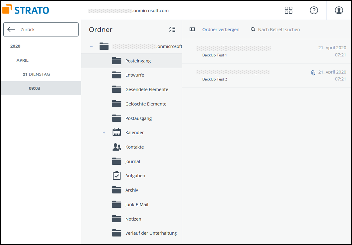Click the sidebar panel icon beside Ordner verbergen
Viewport: 352px width, 245px height.
[192, 29]
